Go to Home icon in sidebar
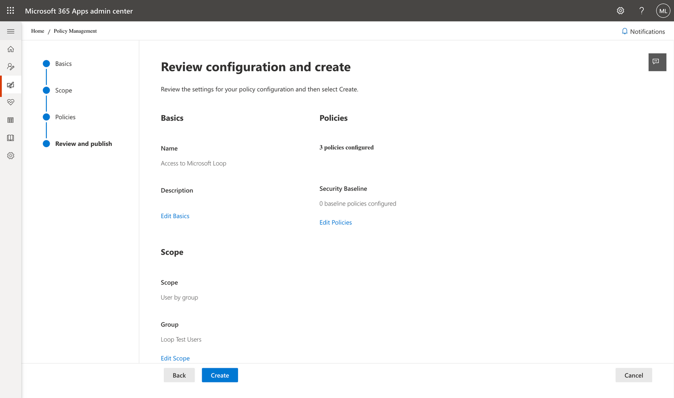Image resolution: width=674 pixels, height=398 pixels. [x=11, y=49]
